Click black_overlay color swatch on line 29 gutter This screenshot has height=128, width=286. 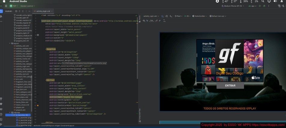point(38,94)
